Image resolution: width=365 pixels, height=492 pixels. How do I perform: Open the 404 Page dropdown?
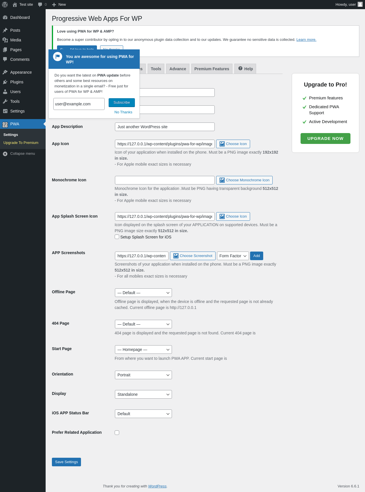pyautogui.click(x=143, y=324)
